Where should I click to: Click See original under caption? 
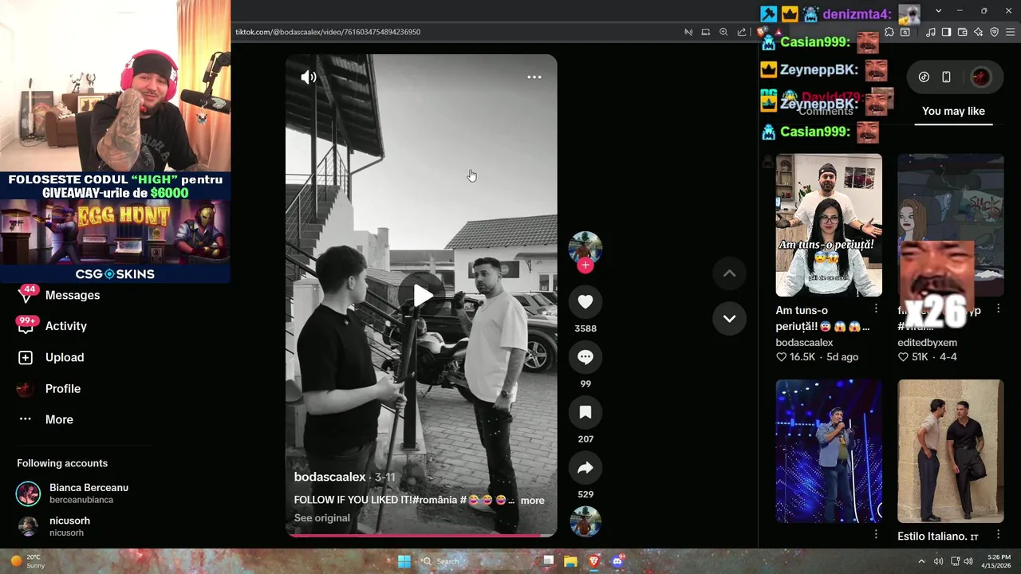click(321, 518)
